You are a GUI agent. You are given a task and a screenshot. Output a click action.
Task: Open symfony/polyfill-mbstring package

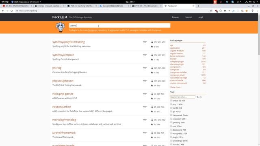pos(69,42)
